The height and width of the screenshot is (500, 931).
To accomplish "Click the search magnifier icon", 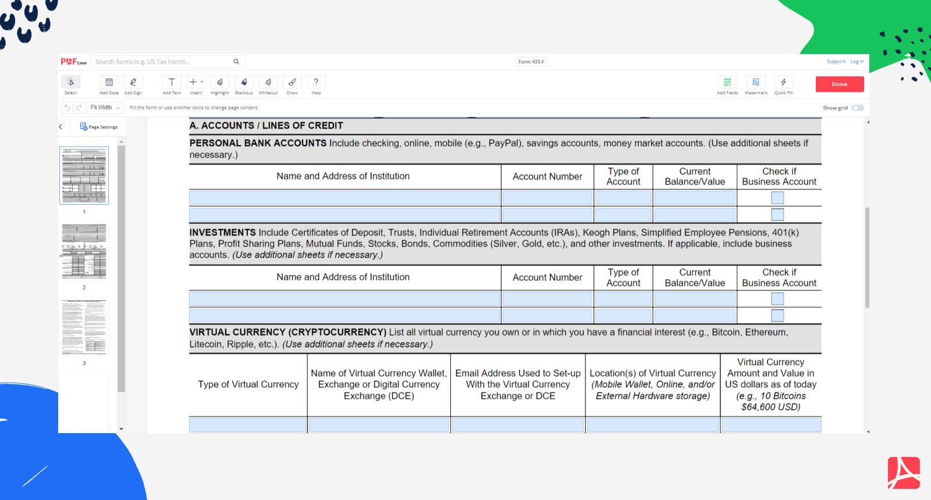I will coord(236,62).
